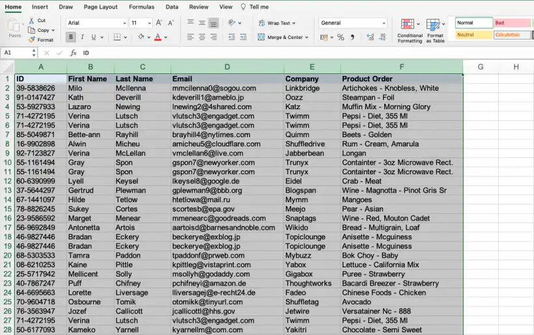Select column G header
Image resolution: width=534 pixels, height=335 pixels.
(x=481, y=67)
